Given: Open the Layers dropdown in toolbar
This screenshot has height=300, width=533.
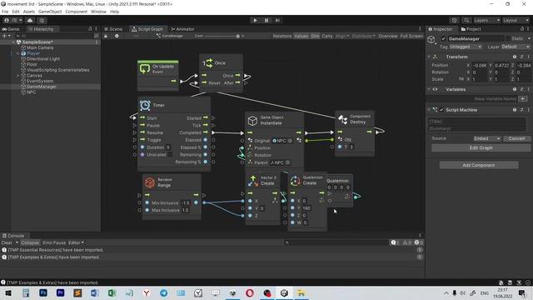Looking at the screenshot, I should tap(486, 20).
